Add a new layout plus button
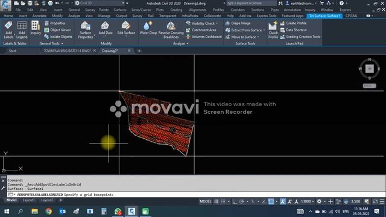 point(60,200)
